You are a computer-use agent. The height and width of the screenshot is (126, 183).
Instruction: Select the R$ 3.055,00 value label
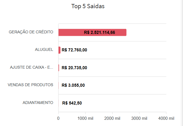[x=73, y=85]
